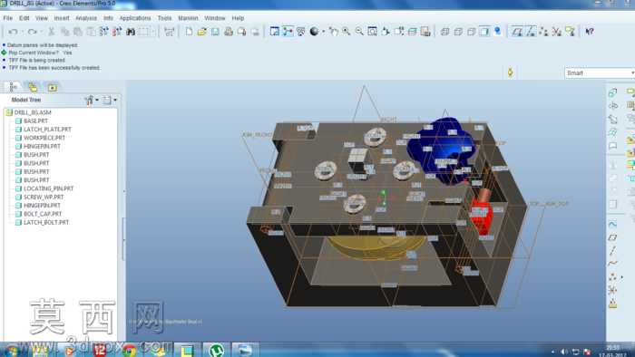Click the yellow status indicator beside Smart filter
The height and width of the screenshot is (357, 635).
coord(510,72)
